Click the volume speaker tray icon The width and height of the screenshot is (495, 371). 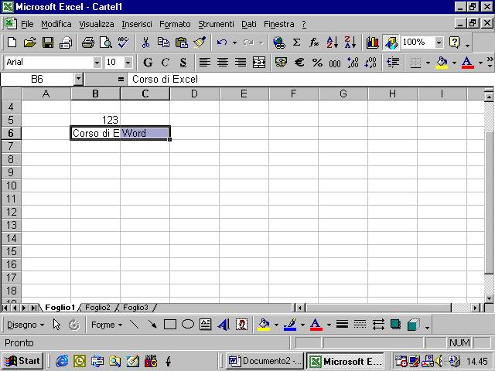click(439, 361)
